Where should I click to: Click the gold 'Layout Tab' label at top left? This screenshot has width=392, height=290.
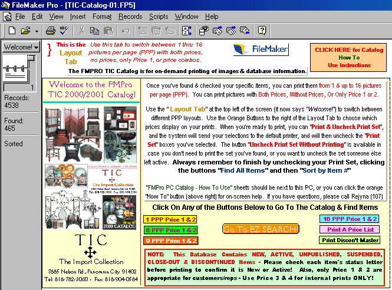click(x=71, y=57)
